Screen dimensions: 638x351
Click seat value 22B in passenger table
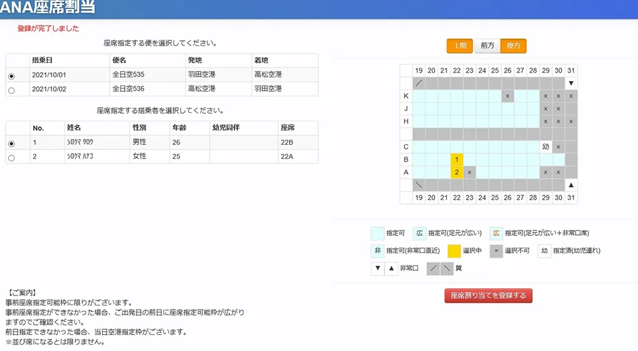click(x=287, y=142)
